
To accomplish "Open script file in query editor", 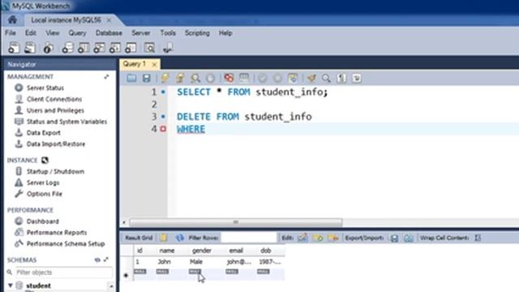I will (x=131, y=78).
